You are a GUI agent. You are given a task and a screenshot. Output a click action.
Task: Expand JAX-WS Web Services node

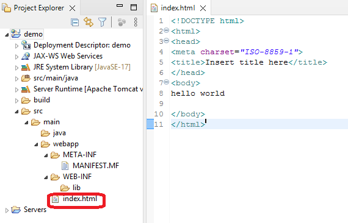16,57
